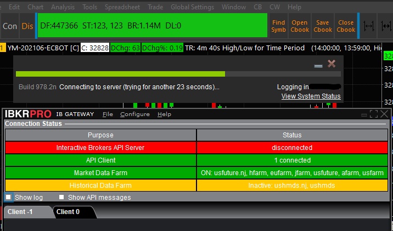Open the Analysis menu

[x=63, y=7]
